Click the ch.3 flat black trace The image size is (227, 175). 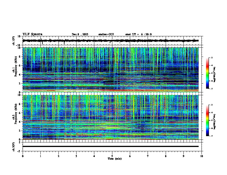click(x=111, y=146)
